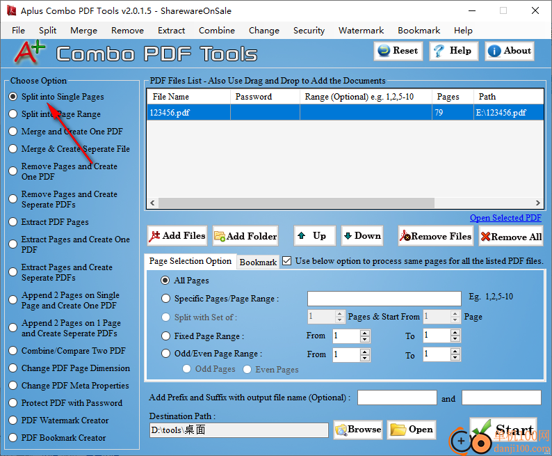Select Merge and Create One PDF
The height and width of the screenshot is (456, 552).
[13, 132]
